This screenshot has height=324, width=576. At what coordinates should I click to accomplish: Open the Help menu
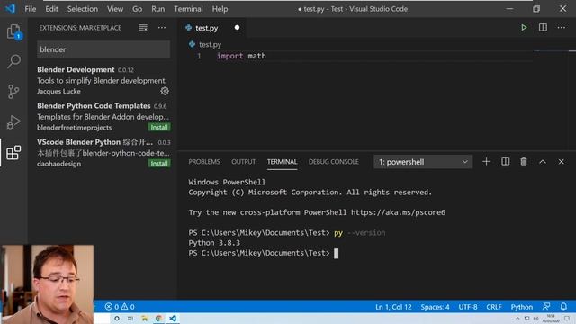tap(220, 9)
